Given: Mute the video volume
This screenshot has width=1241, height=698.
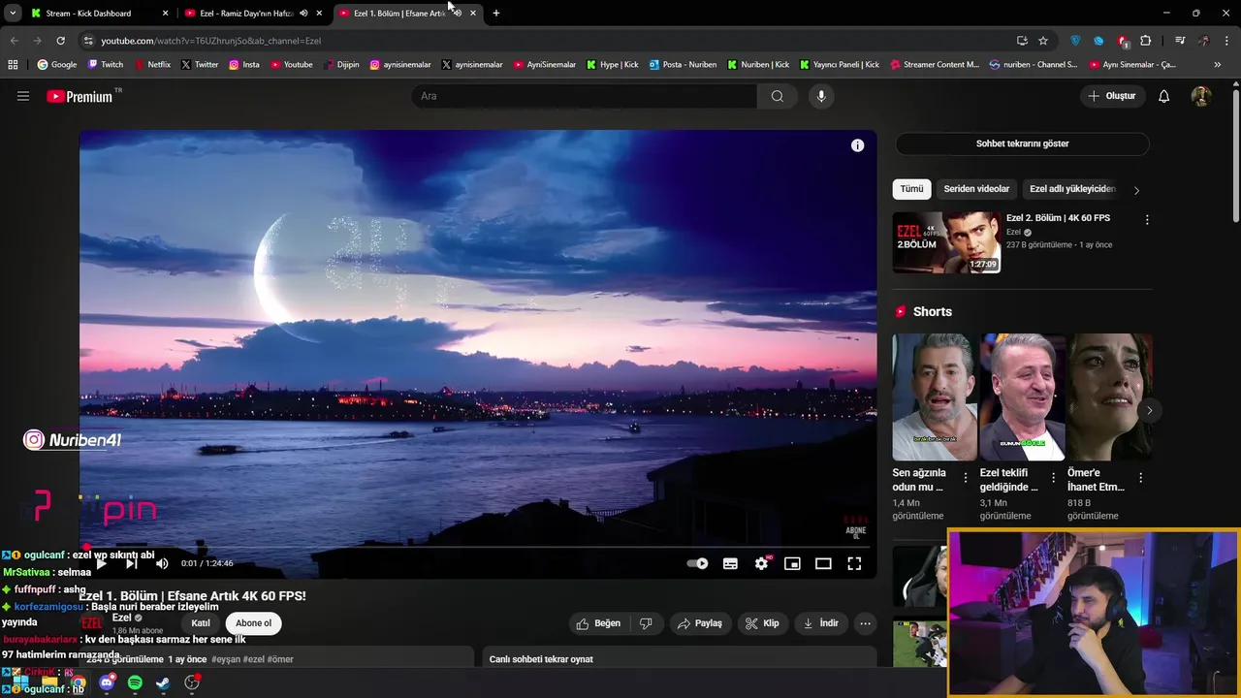Looking at the screenshot, I should 162,563.
